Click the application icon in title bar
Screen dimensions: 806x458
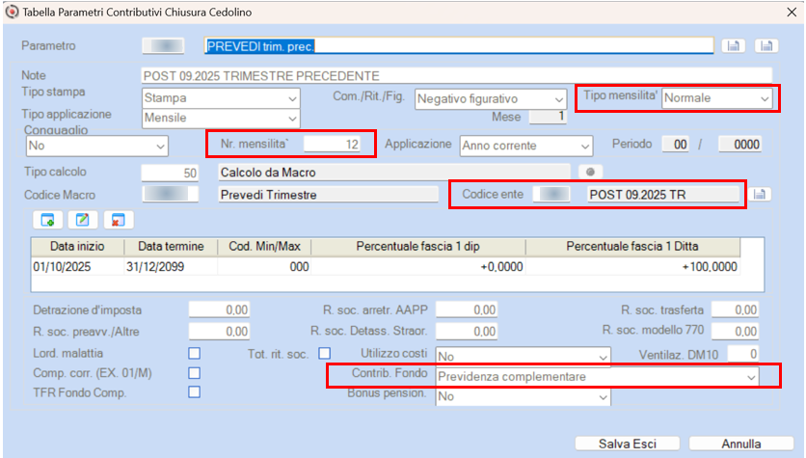tap(12, 12)
